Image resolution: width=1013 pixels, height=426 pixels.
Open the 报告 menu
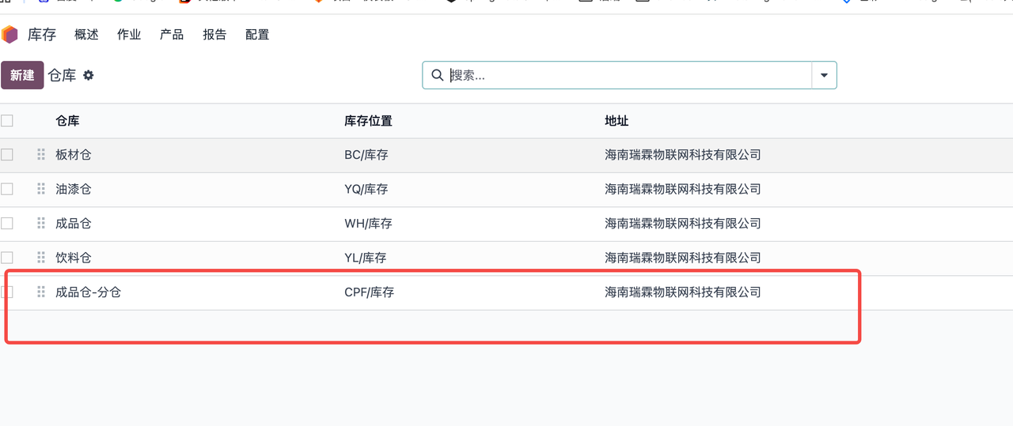(214, 35)
